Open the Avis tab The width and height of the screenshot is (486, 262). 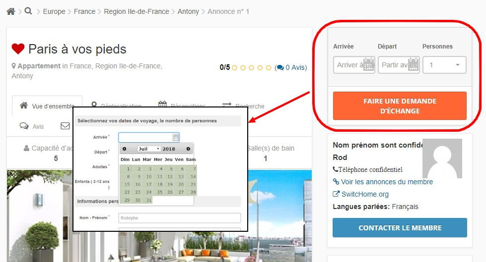[32, 126]
